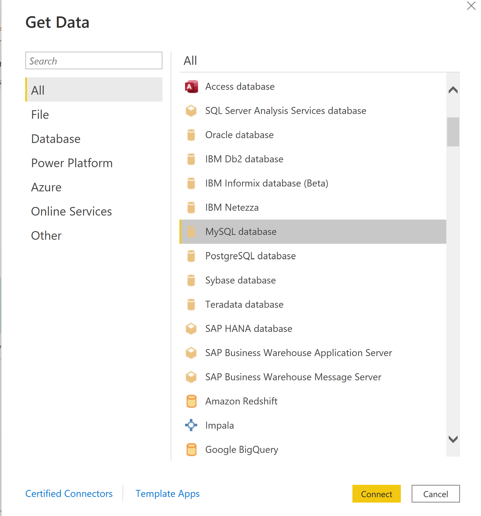
Task: Click the scrollbar thumb in connector list
Action: (x=453, y=132)
